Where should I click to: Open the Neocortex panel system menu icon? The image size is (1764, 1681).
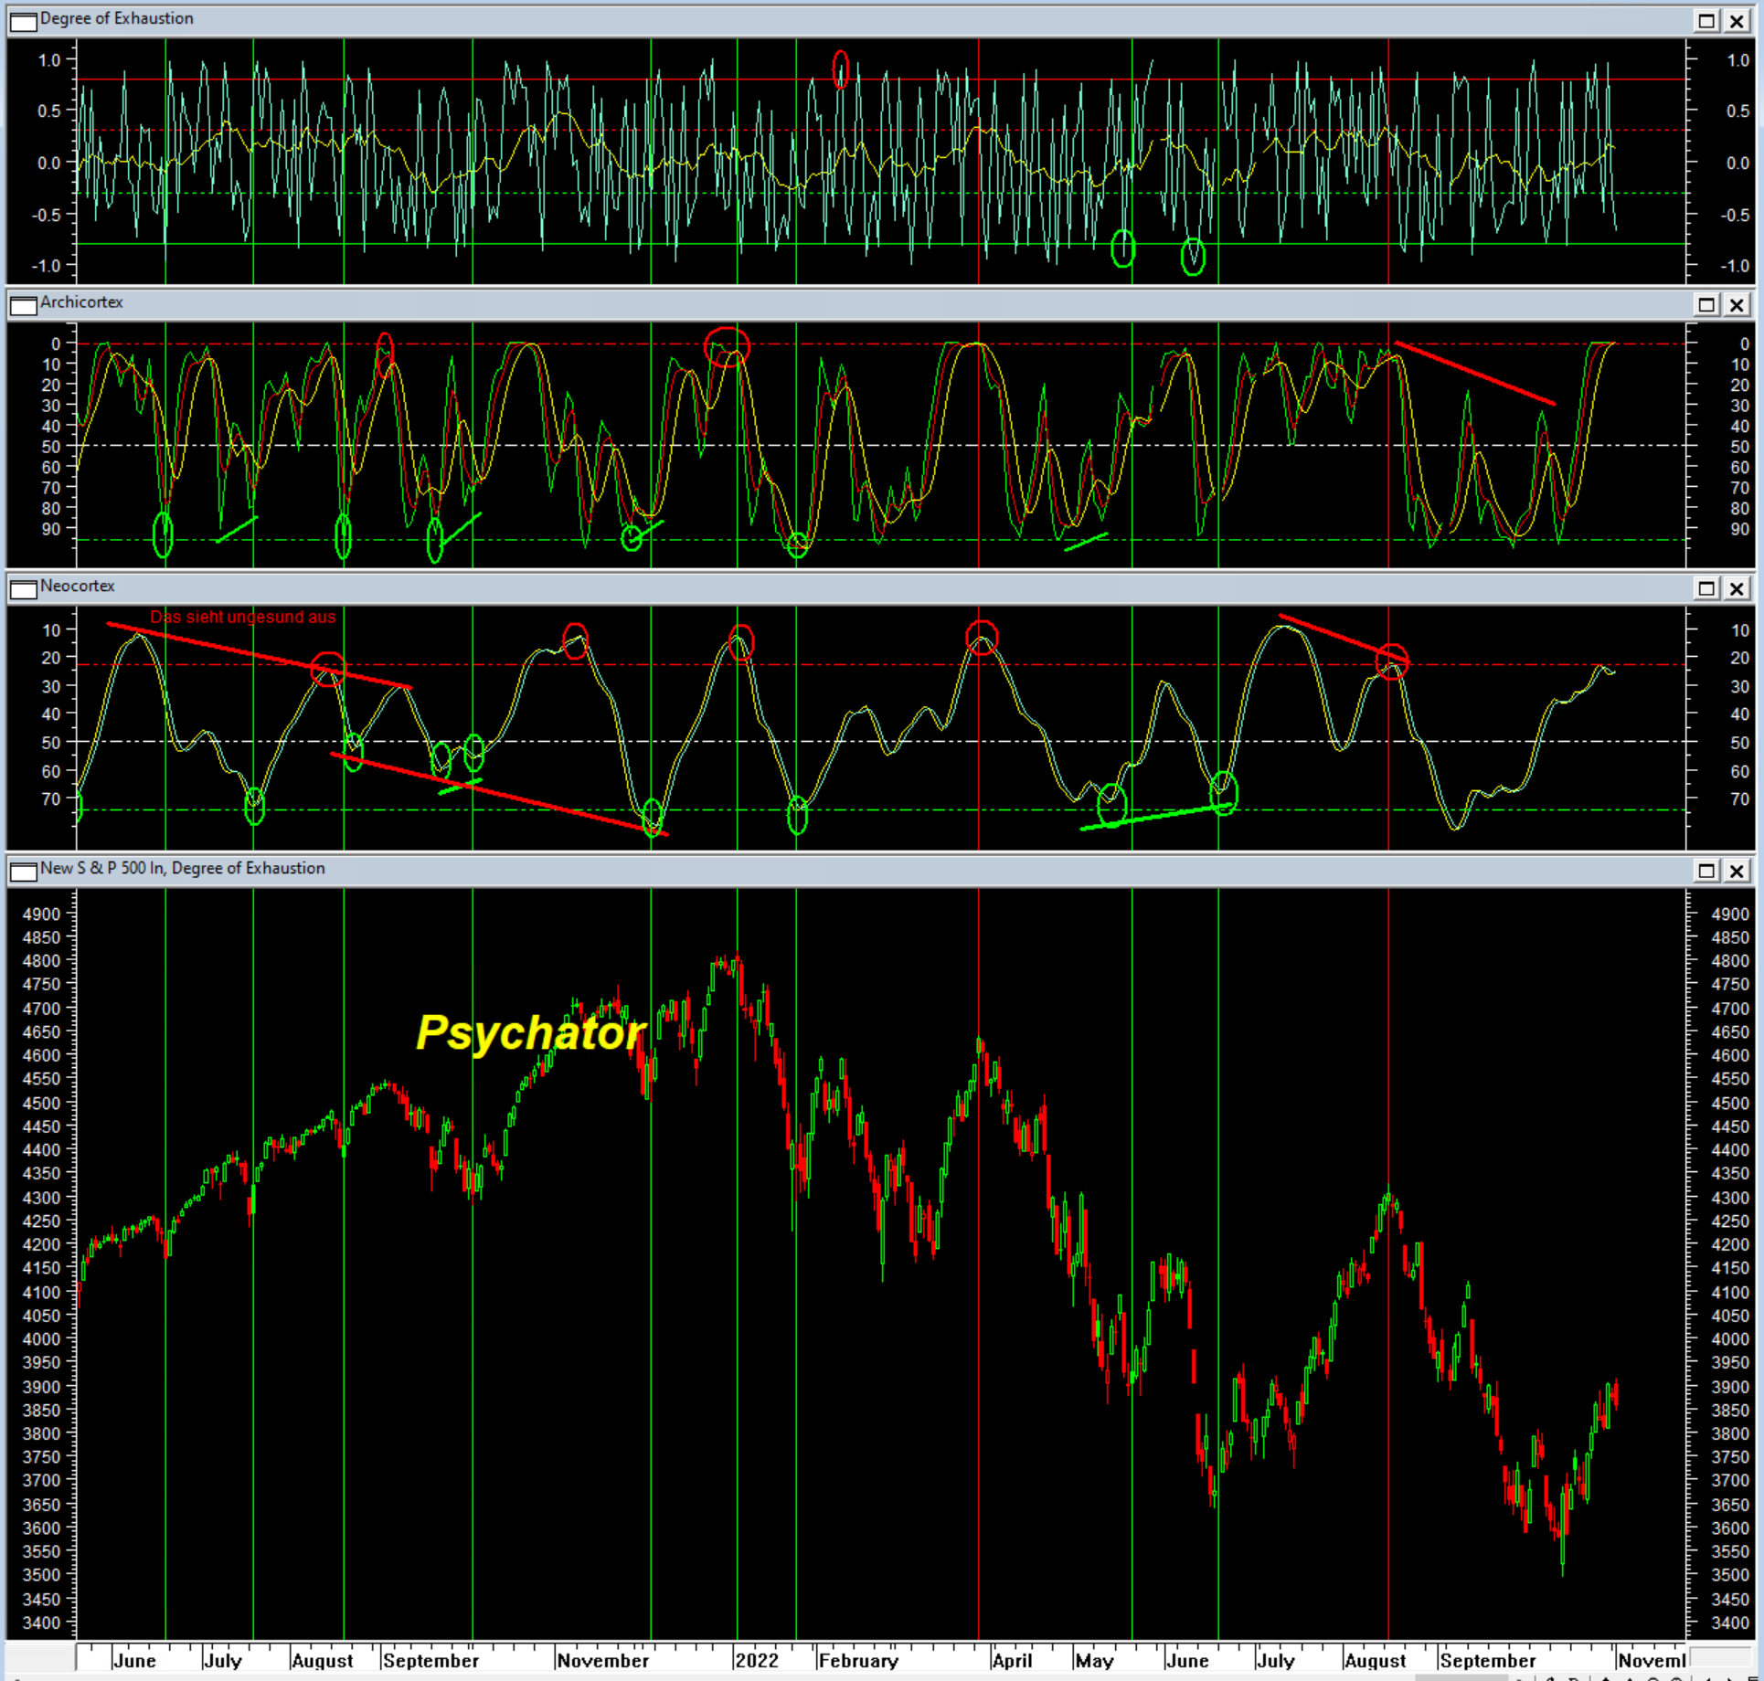[23, 588]
